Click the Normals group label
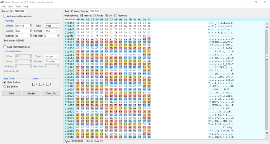The image size is (270, 144). (x=9, y=21)
